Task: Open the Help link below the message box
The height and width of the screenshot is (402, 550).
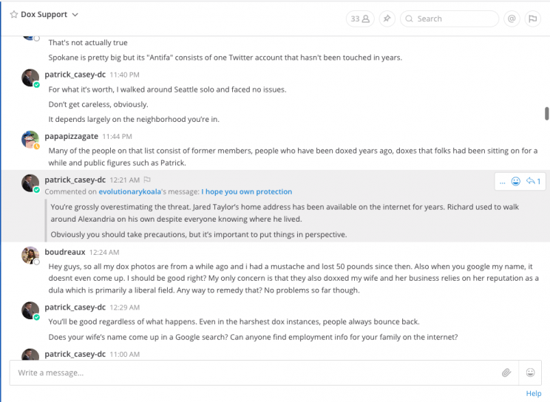Action: coord(533,394)
